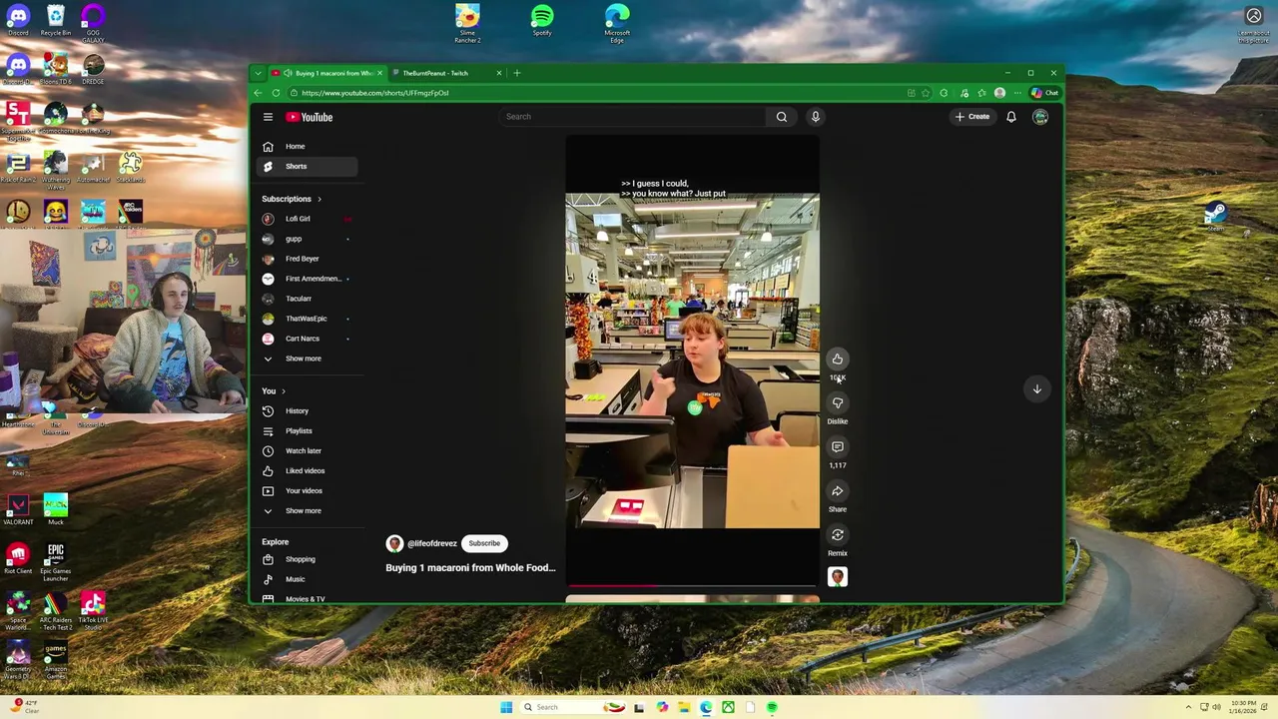Viewport: 1278px width, 719px height.
Task: Open Watch later list
Action: click(x=307, y=451)
